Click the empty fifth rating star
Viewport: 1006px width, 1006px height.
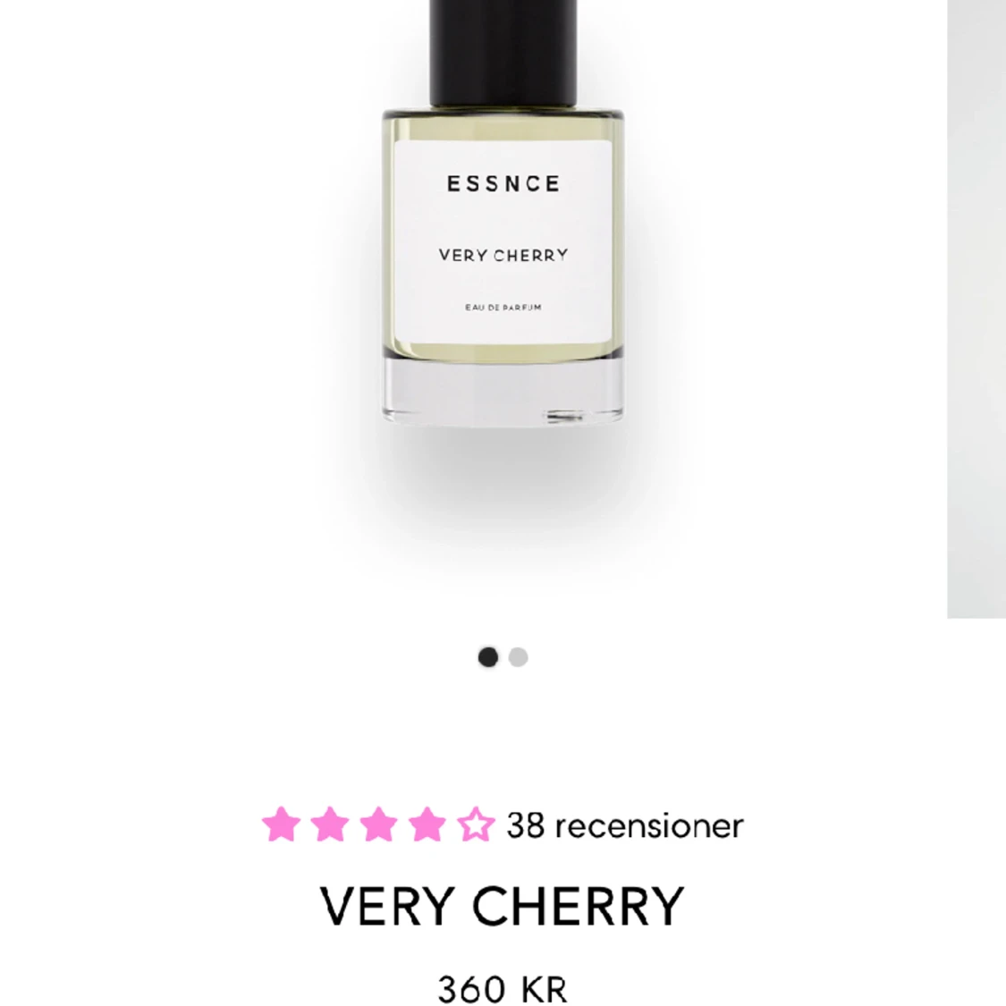coord(476,824)
